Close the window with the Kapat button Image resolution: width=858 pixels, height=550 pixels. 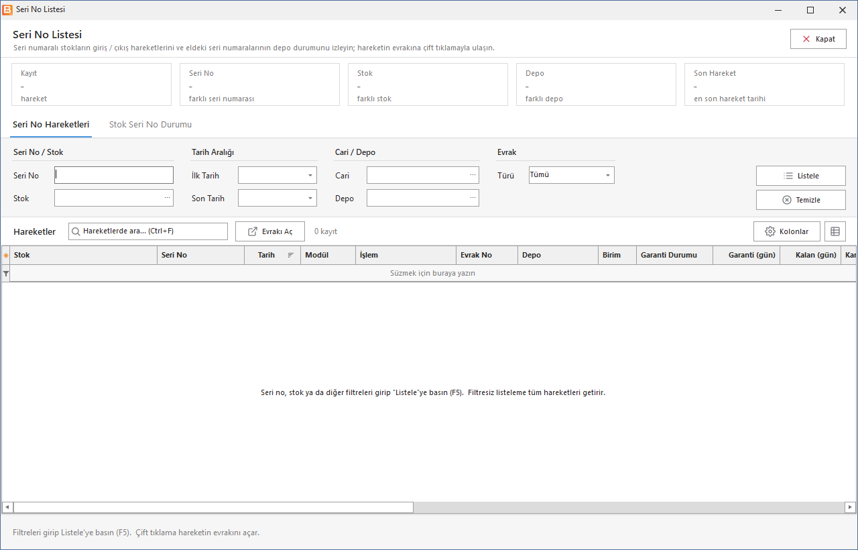click(818, 39)
